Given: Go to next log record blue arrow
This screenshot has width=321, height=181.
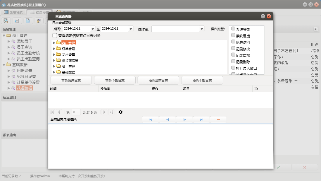Looking at the screenshot, I should point(184,120).
